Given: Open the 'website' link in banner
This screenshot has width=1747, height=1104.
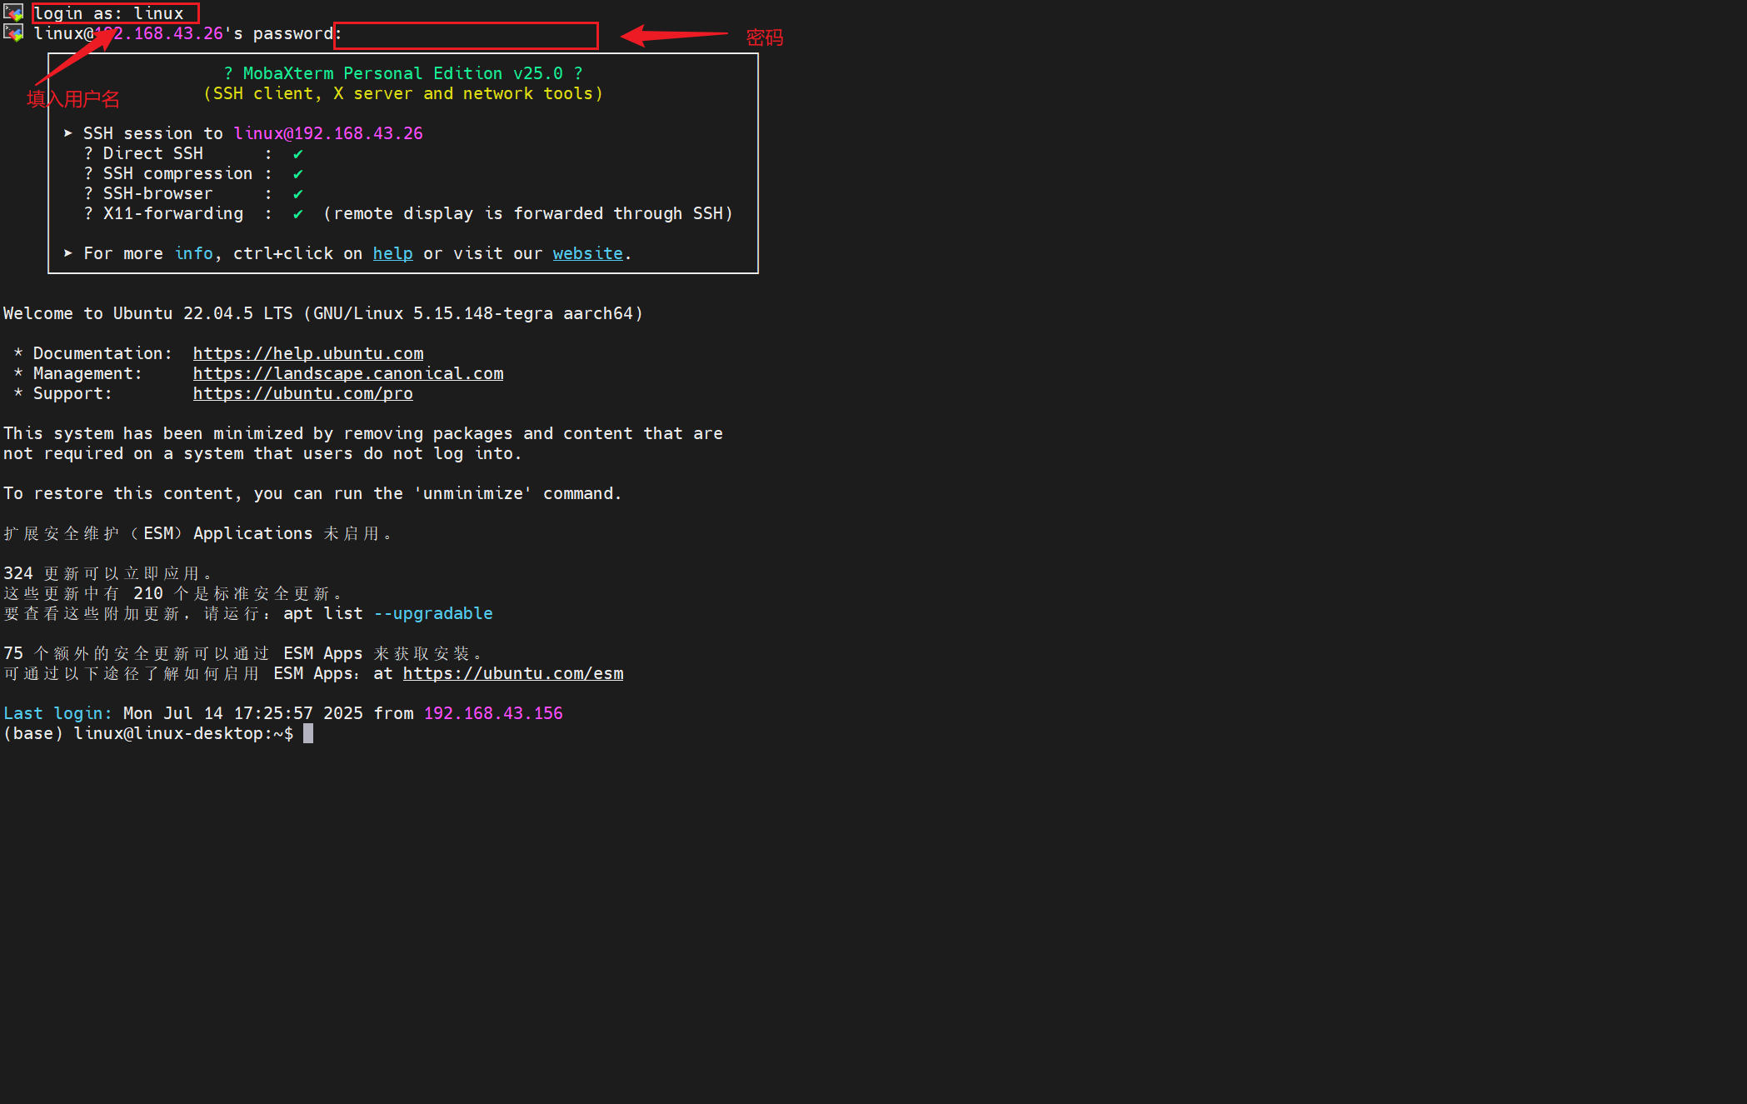Looking at the screenshot, I should pyautogui.click(x=587, y=253).
